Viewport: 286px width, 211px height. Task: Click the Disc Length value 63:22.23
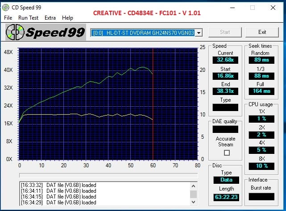coord(226,197)
